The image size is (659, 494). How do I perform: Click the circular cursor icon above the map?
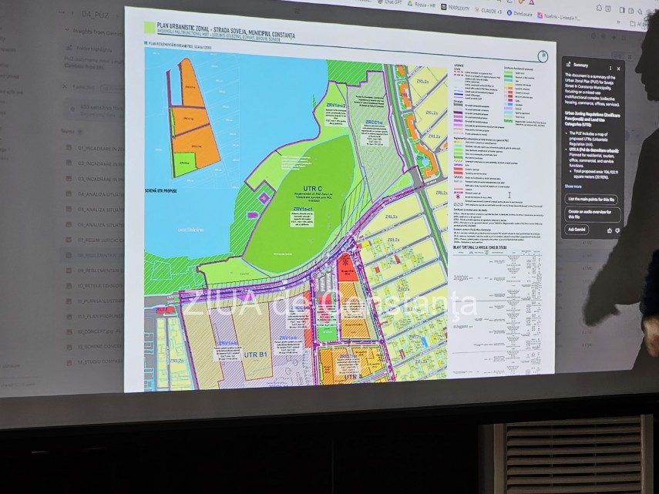tap(543, 56)
